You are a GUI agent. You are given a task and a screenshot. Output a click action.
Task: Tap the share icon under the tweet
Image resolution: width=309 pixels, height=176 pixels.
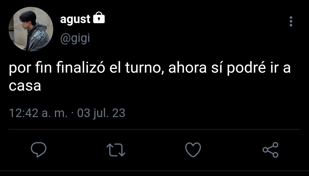[x=271, y=150]
